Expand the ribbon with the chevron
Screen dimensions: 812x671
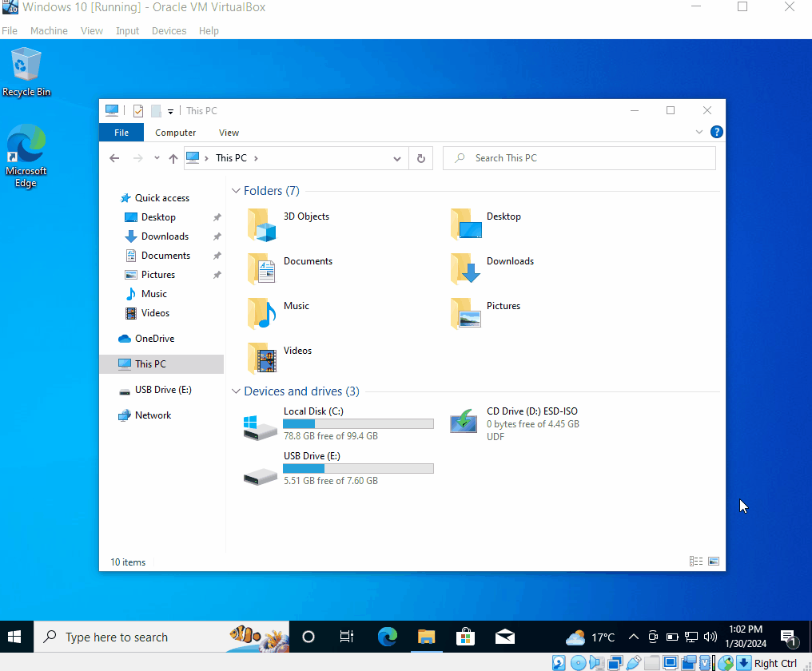point(699,132)
